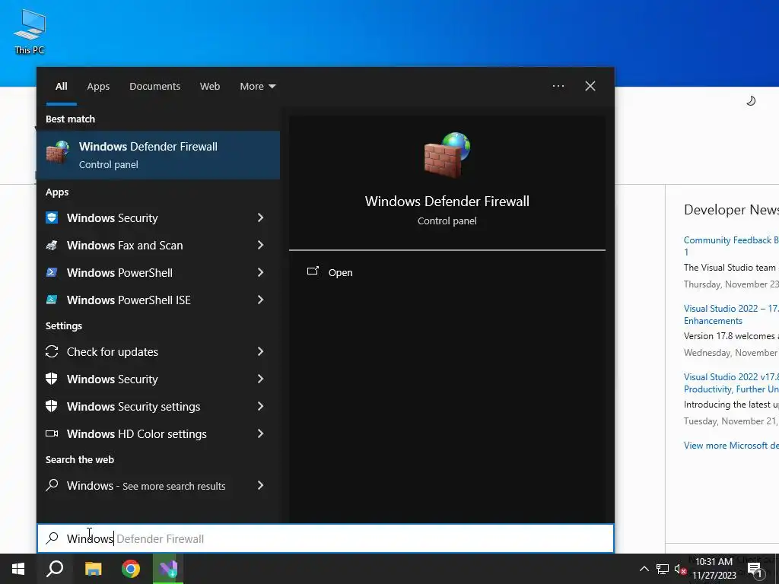Click the Open icon in preview pane
This screenshot has width=779, height=584.
pyautogui.click(x=313, y=271)
